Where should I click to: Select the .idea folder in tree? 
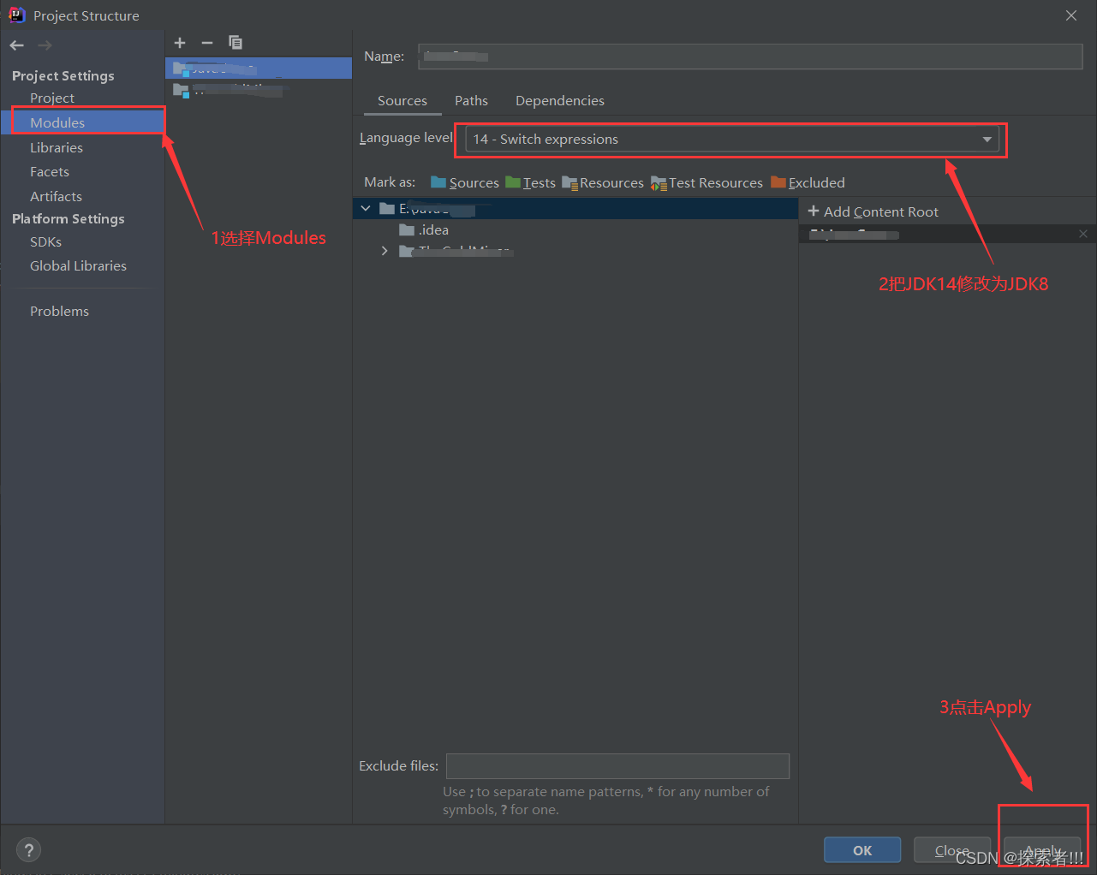pos(424,229)
